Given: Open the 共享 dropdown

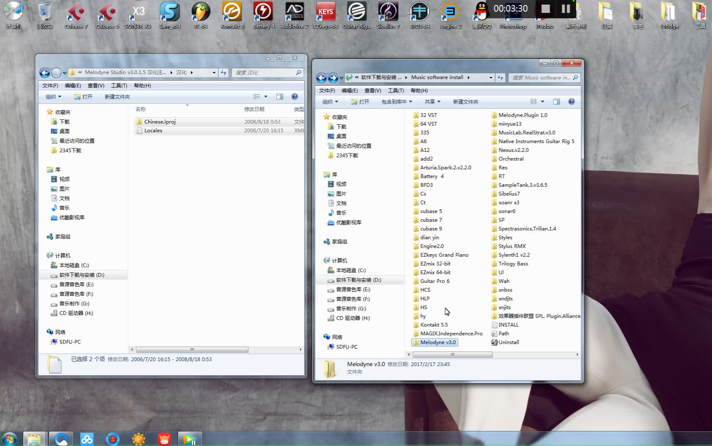Looking at the screenshot, I should coord(432,102).
